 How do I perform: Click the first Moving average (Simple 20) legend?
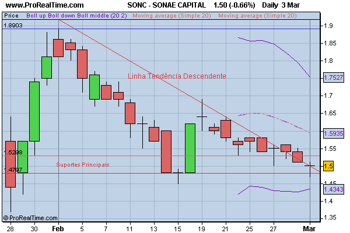tap(171, 16)
